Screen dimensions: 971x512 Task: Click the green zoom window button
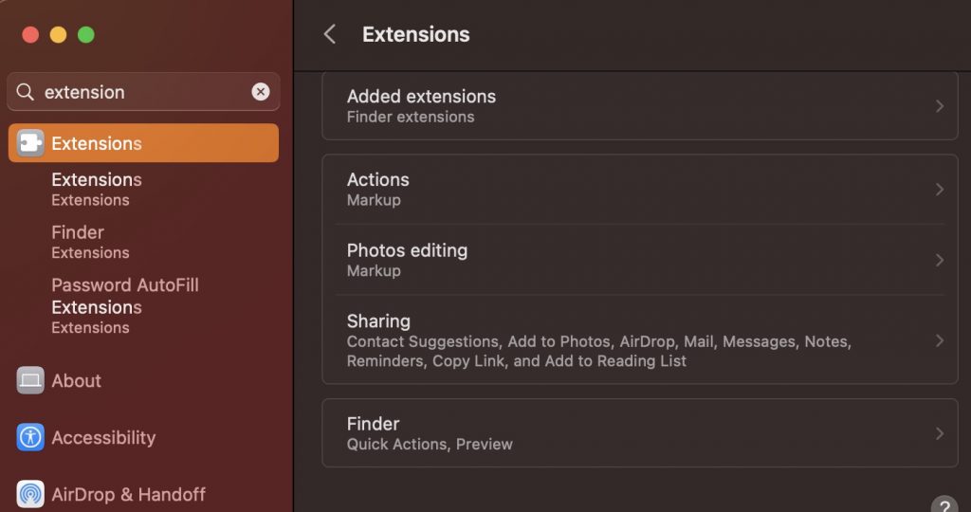[86, 35]
